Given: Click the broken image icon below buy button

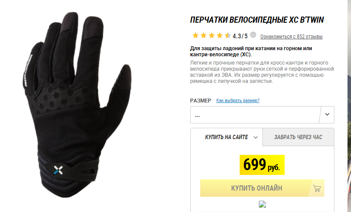Looking at the screenshot, I should (x=262, y=204).
